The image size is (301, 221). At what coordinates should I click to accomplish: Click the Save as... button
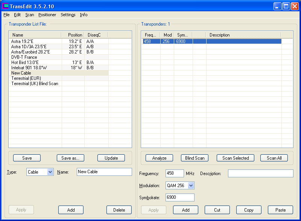tap(70, 158)
